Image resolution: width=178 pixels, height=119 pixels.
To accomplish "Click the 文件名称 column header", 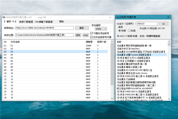I will pyautogui.click(x=47, y=42).
